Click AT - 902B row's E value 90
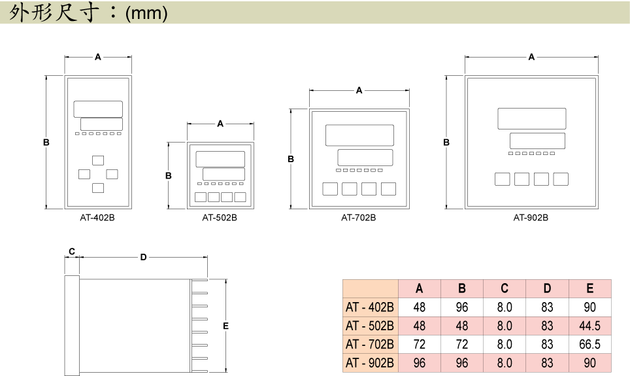 click(x=590, y=363)
